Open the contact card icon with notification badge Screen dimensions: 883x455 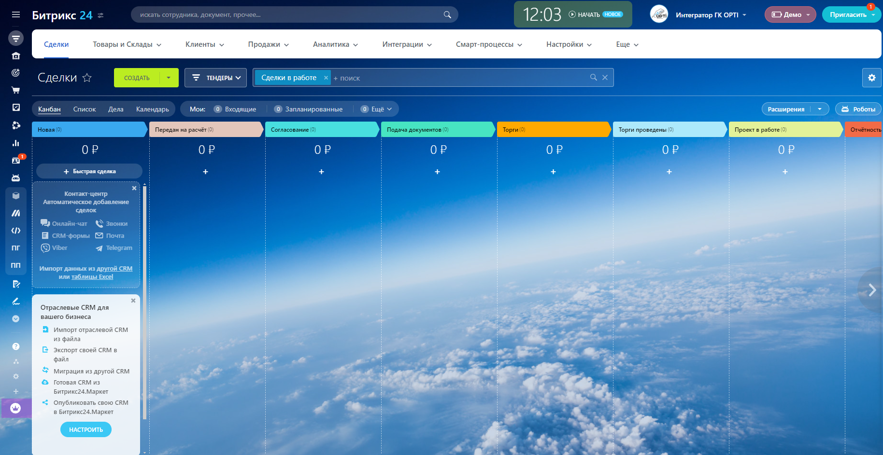coord(16,160)
